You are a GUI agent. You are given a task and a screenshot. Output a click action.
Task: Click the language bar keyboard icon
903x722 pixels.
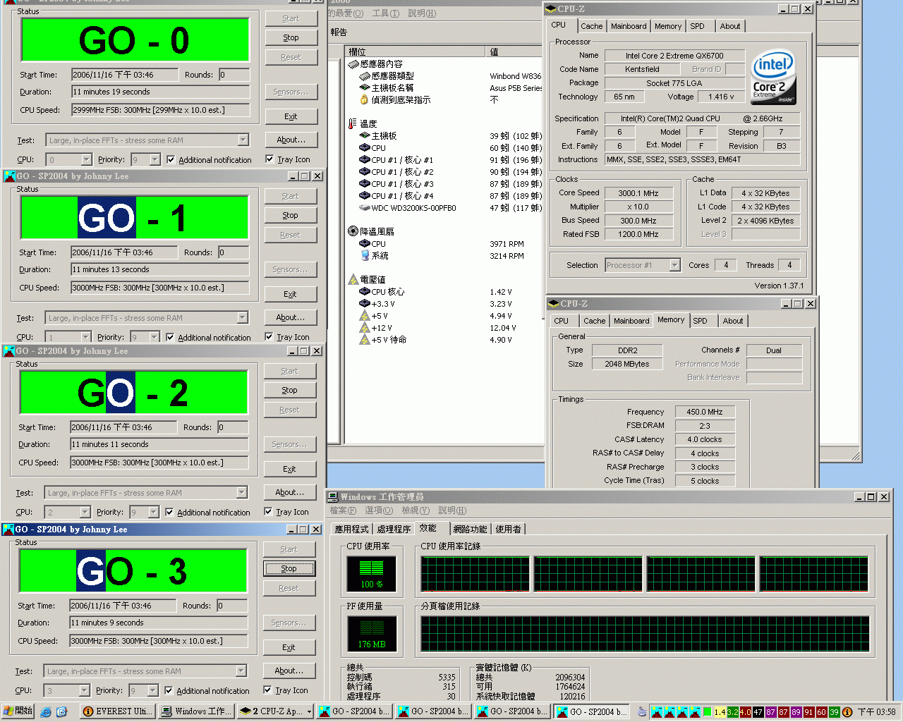pos(641,712)
